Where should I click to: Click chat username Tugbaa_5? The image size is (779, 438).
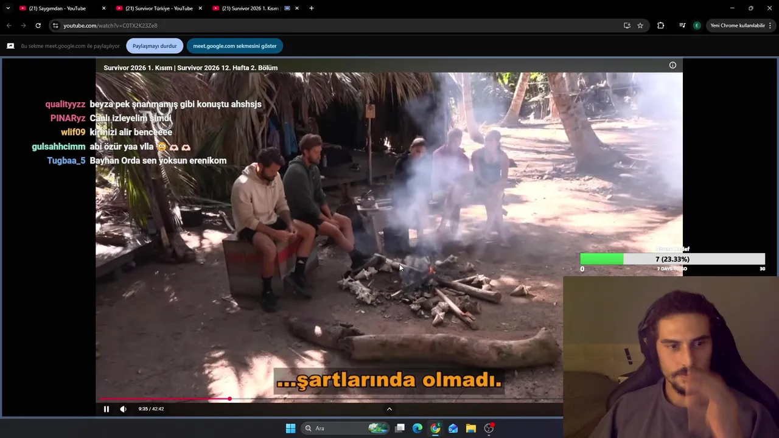pos(66,161)
